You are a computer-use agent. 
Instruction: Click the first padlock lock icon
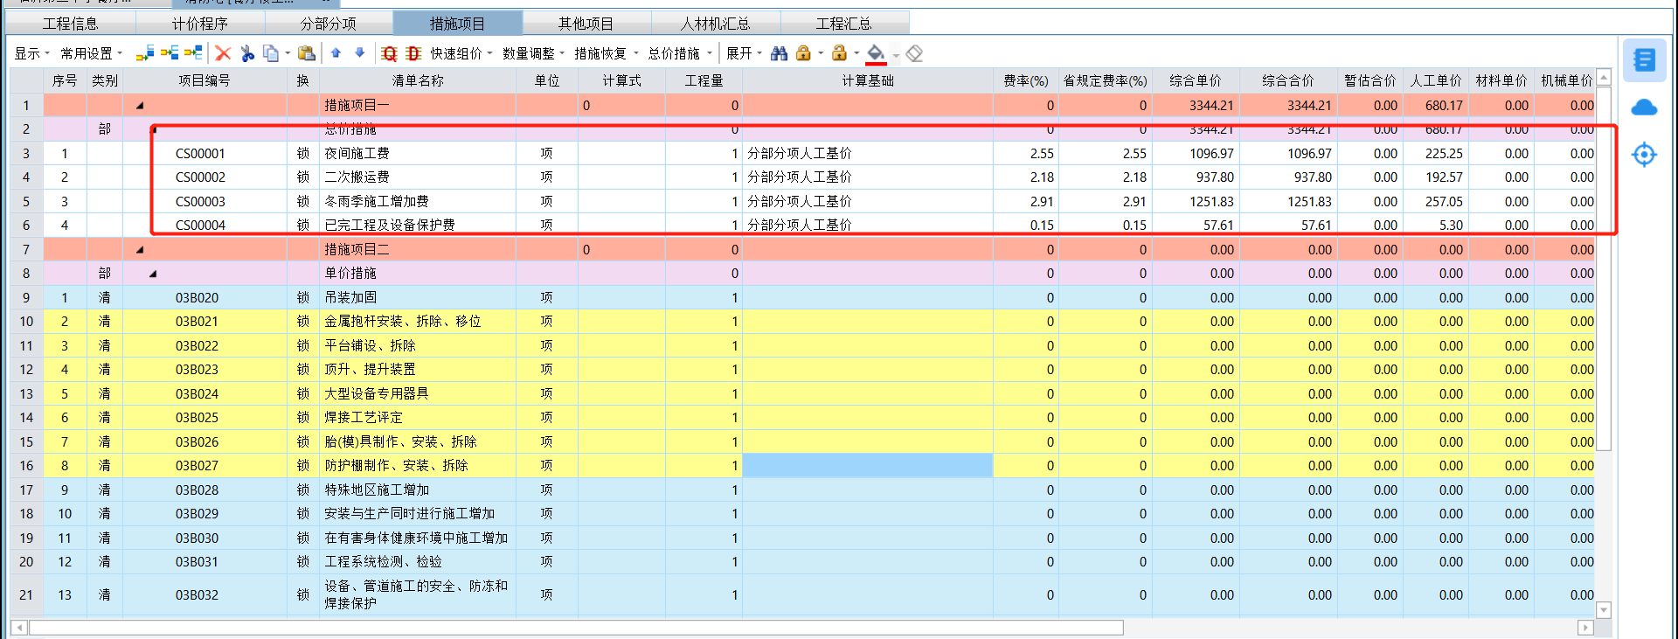[803, 53]
